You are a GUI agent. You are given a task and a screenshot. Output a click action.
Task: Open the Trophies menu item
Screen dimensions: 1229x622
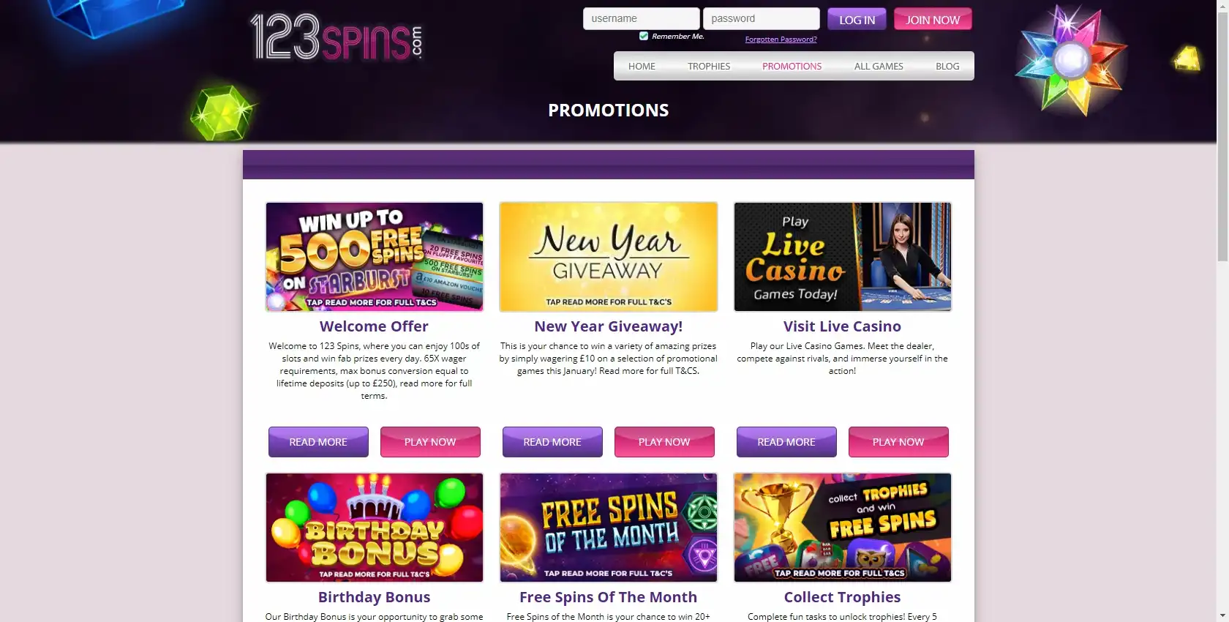coord(709,66)
